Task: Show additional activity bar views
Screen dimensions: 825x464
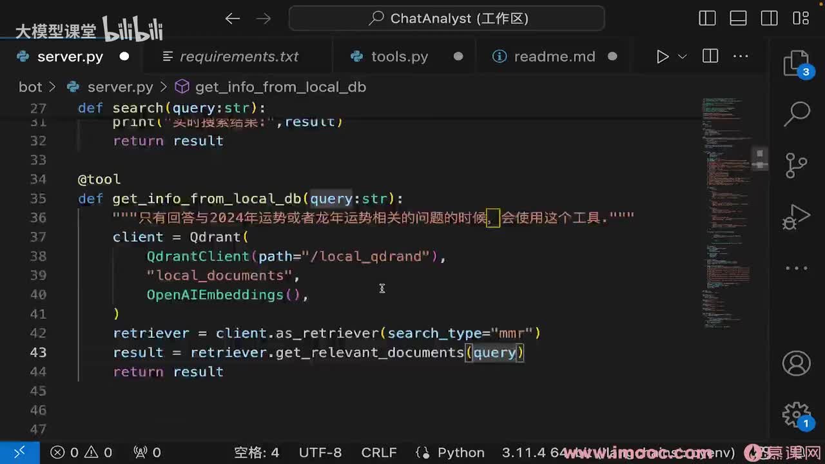Action: tap(797, 268)
